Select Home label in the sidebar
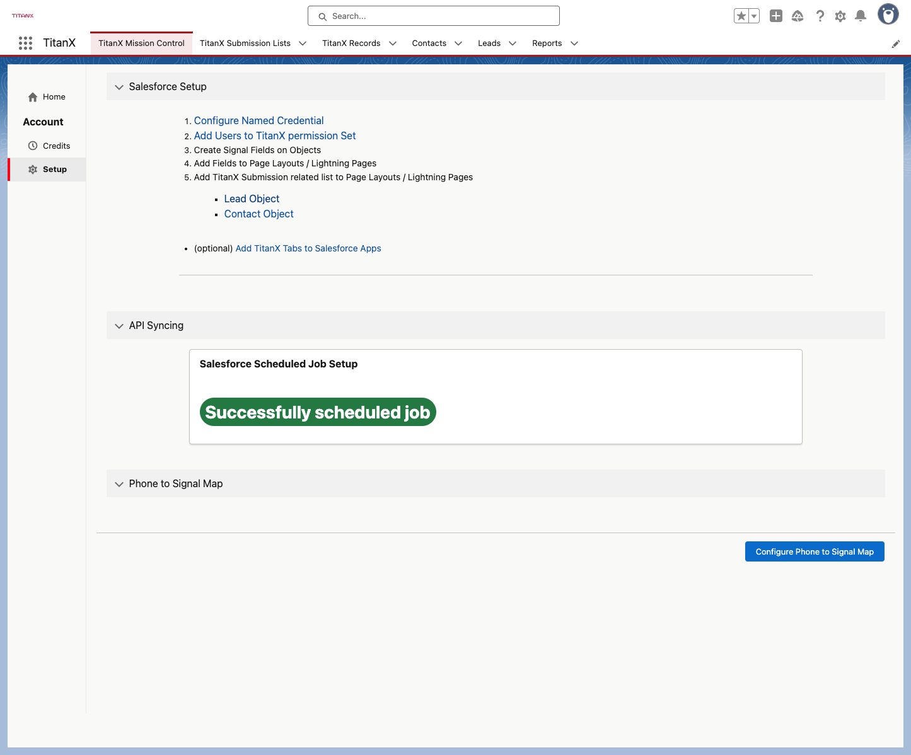Viewport: 911px width, 755px height. pyautogui.click(x=54, y=97)
